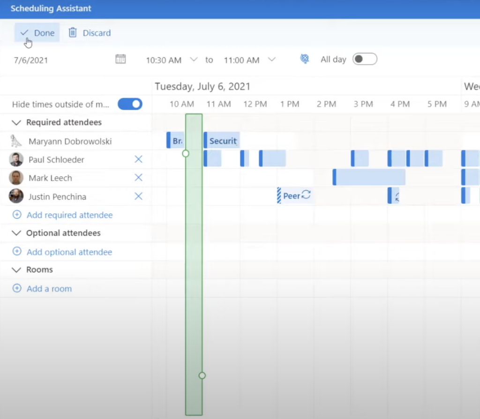
Task: Click the Discard trash icon
Action: click(x=73, y=32)
